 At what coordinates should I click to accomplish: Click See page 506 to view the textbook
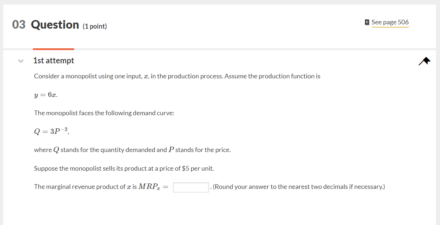click(390, 22)
